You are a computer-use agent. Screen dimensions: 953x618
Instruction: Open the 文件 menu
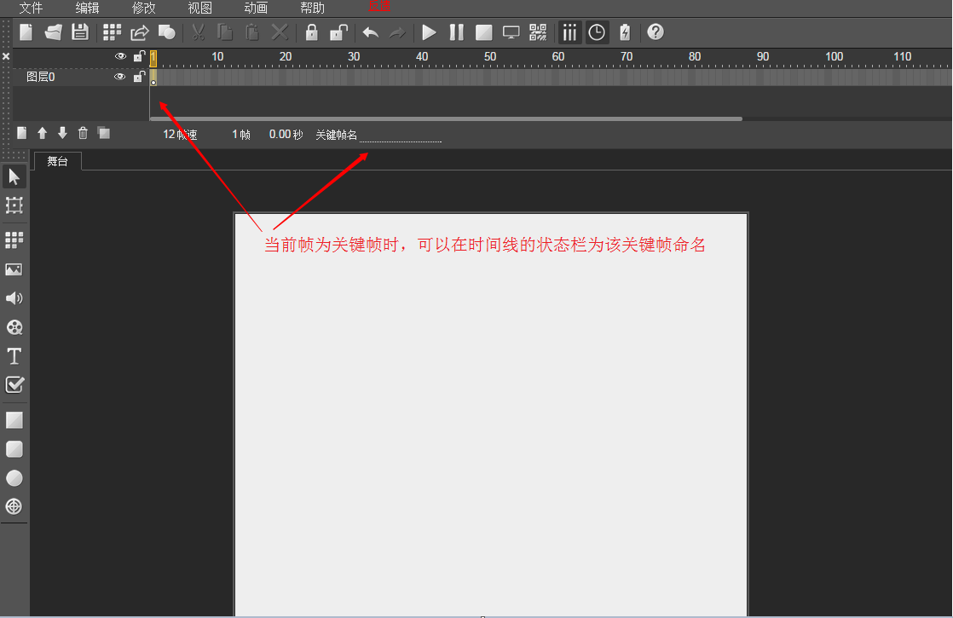click(x=31, y=8)
